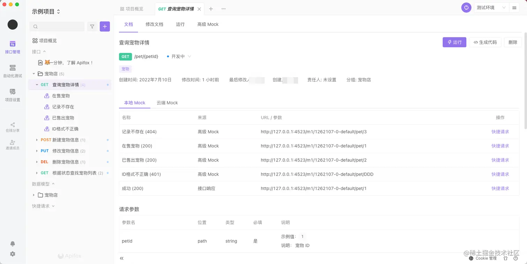Screen dimensions: 527x264
Task: Click the sync/refresh icon in the top right
Action: tap(466, 7)
